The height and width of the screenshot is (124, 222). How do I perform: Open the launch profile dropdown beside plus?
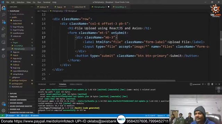[205, 84]
